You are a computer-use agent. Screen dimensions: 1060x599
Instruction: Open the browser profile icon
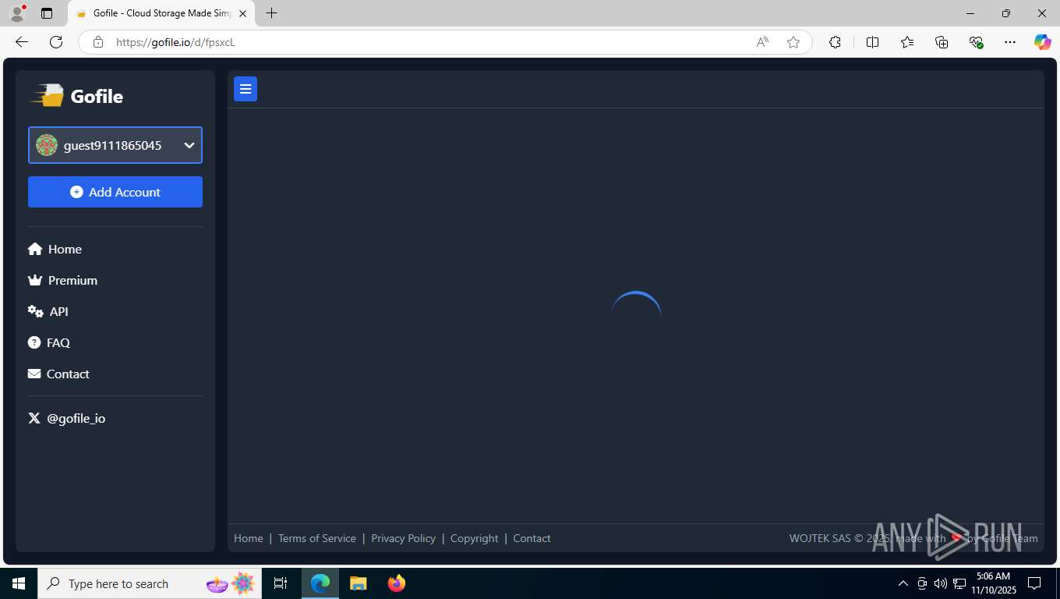pos(17,13)
